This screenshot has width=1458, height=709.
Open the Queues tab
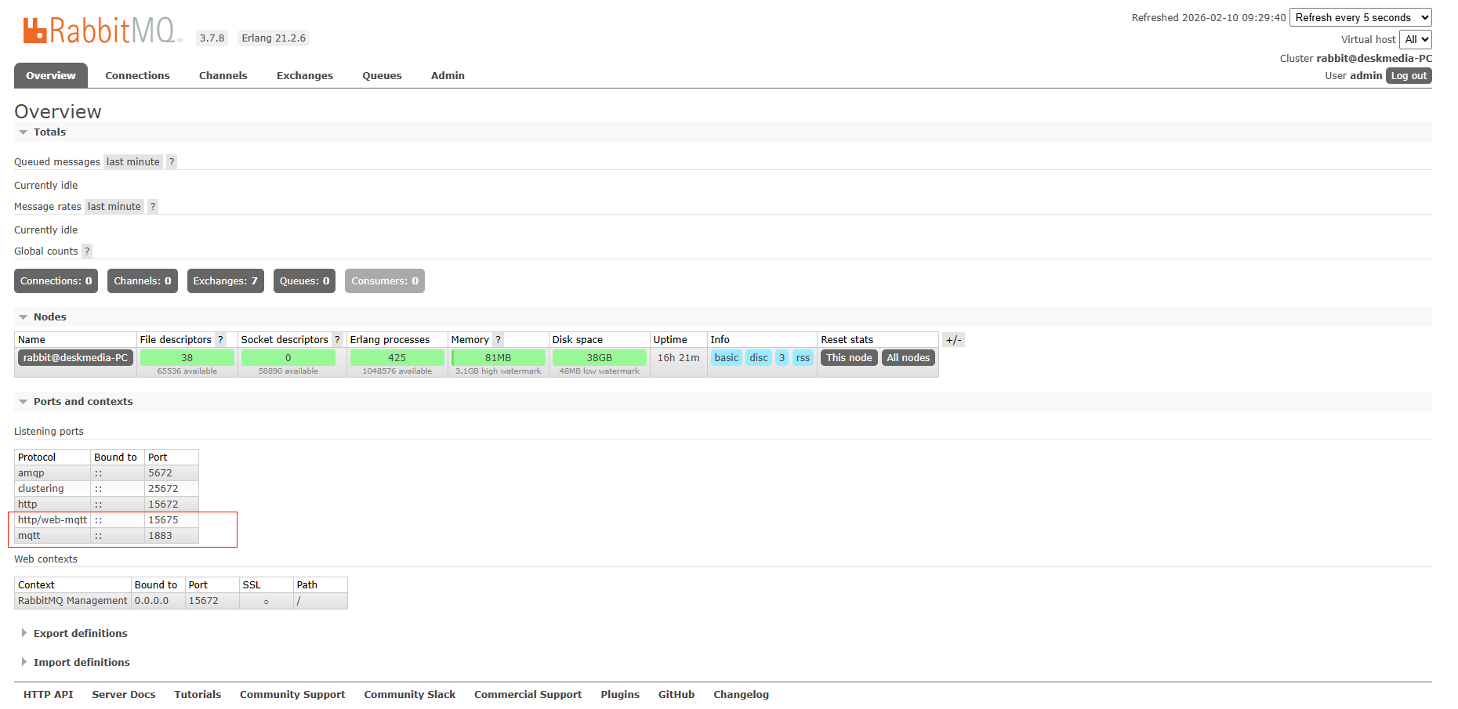[x=382, y=76]
